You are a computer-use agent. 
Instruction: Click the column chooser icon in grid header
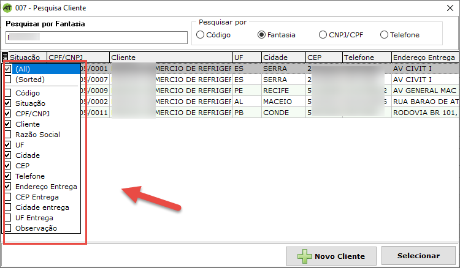pyautogui.click(x=6, y=58)
